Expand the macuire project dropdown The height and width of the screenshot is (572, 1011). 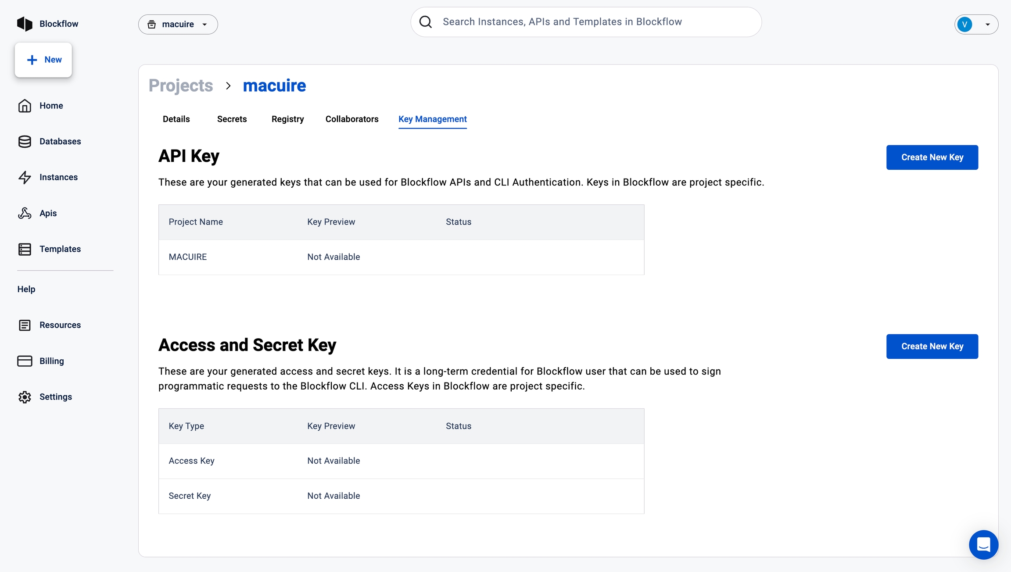(x=178, y=25)
